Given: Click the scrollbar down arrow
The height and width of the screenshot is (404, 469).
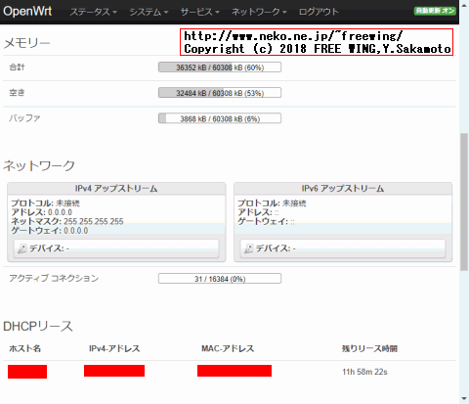Looking at the screenshot, I should pos(464,398).
